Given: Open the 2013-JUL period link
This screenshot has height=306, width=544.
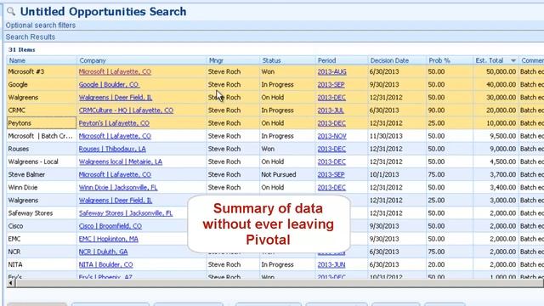Looking at the screenshot, I should click(331, 110).
